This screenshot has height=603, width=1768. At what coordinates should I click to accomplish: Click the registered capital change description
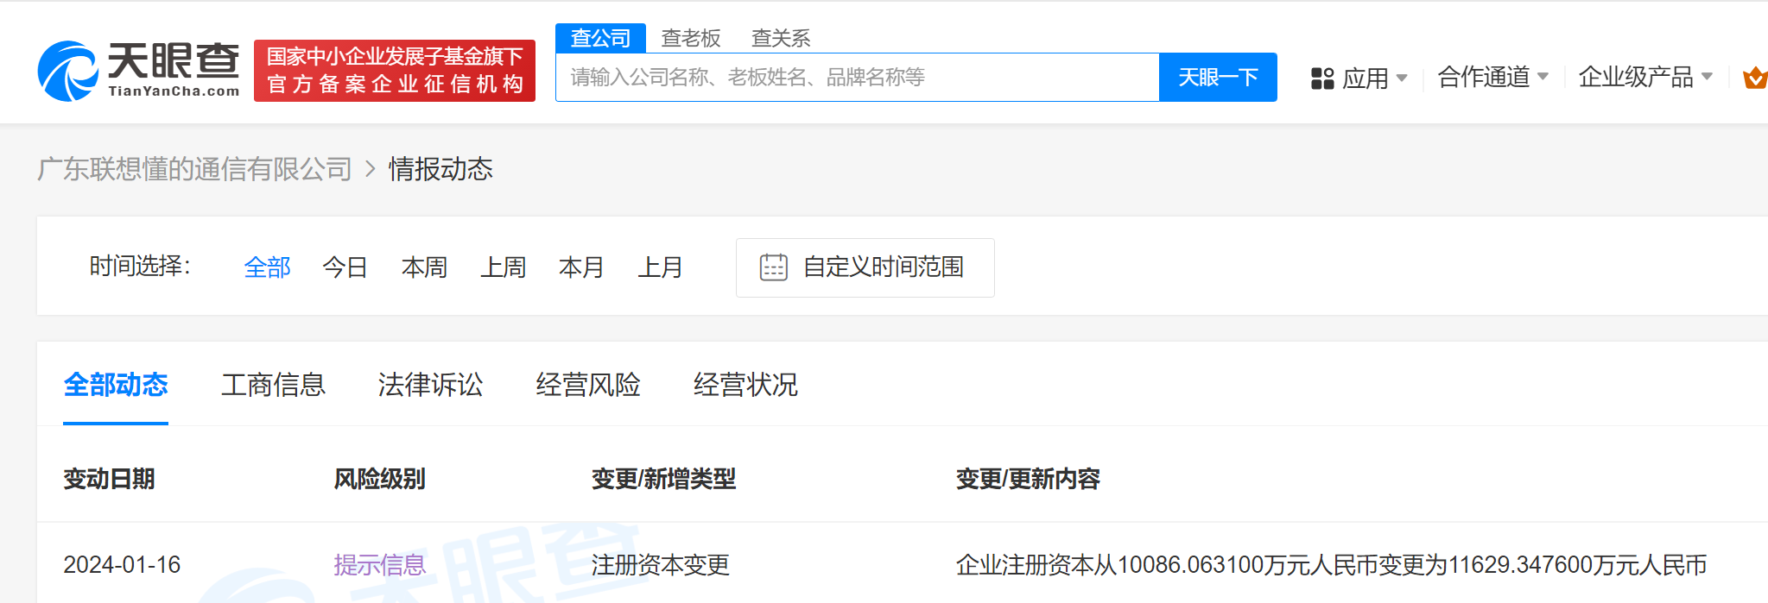[x=1331, y=565]
